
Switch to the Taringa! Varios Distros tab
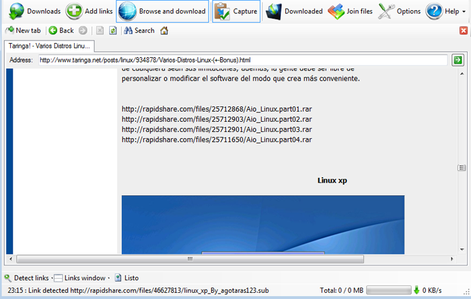coord(49,46)
